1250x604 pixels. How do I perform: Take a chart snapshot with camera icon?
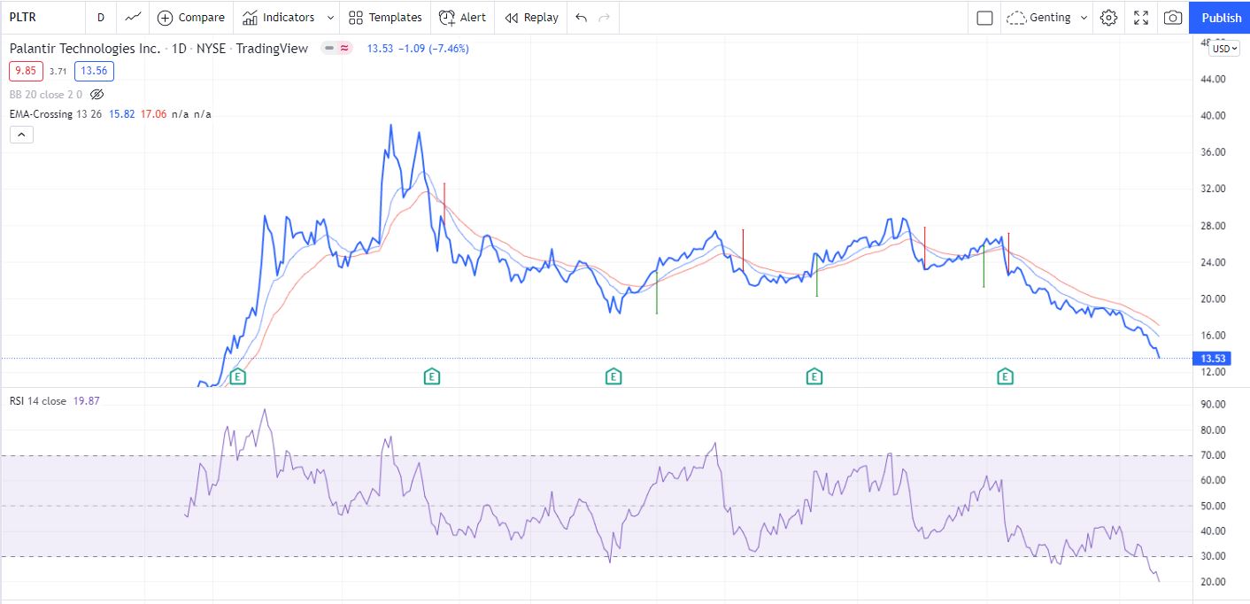(1173, 18)
